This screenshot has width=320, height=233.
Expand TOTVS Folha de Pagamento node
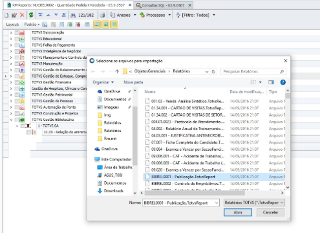(x=11, y=45)
